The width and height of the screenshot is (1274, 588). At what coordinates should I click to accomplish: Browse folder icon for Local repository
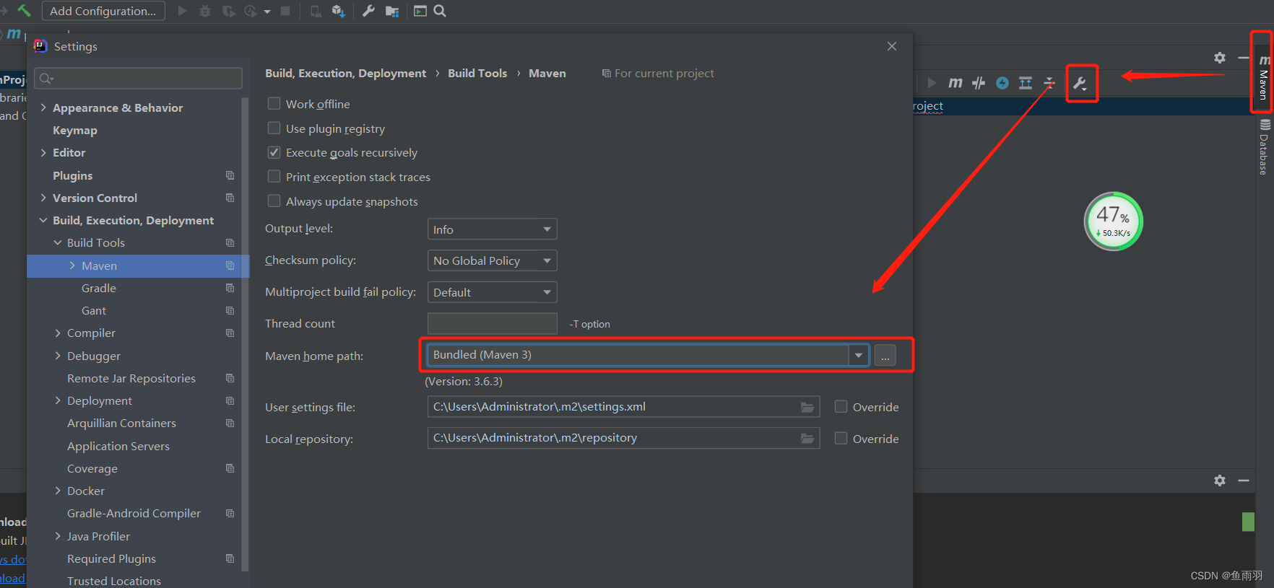807,439
